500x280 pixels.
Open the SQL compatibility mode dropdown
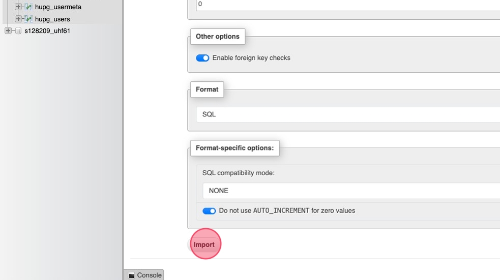351,191
